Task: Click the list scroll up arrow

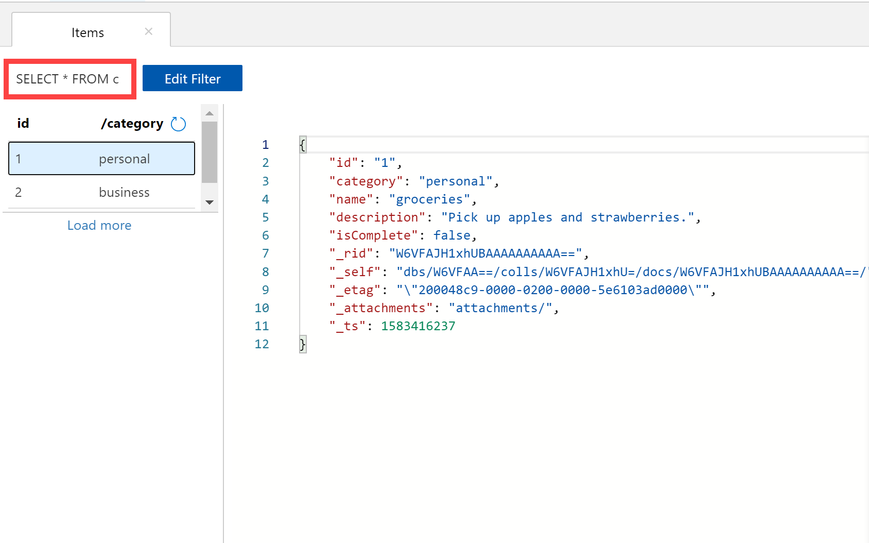Action: [x=210, y=113]
